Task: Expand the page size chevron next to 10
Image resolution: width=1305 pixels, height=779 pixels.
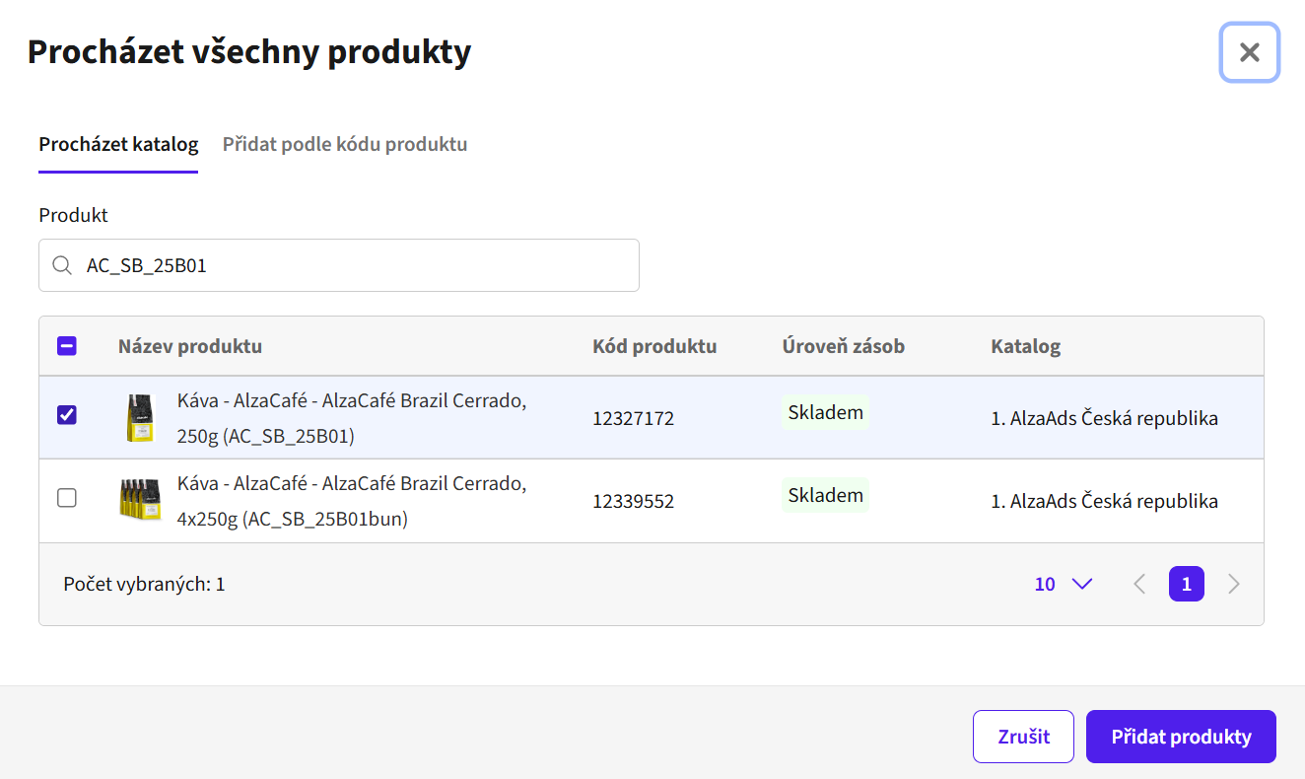Action: pos(1081,584)
